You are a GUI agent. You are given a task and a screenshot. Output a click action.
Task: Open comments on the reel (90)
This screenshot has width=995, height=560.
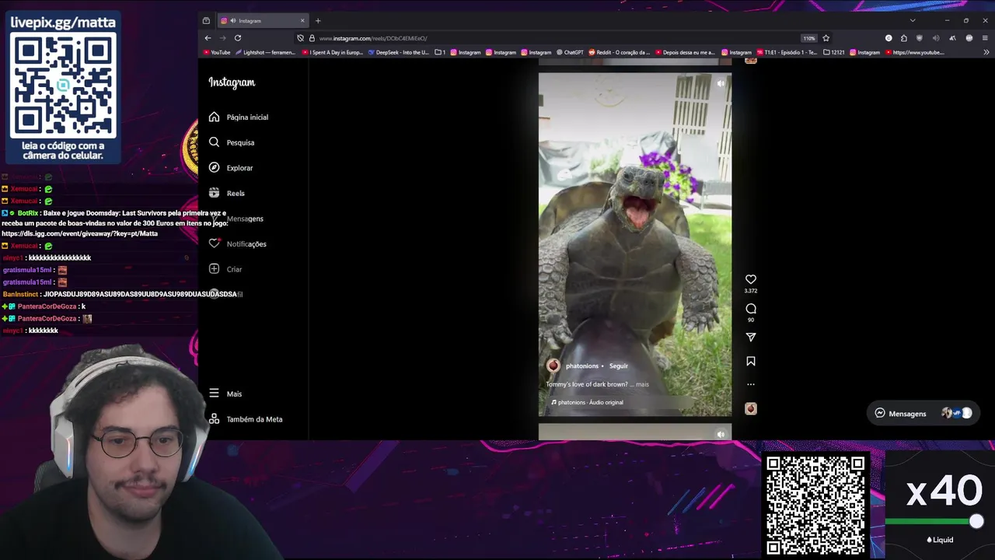751,309
